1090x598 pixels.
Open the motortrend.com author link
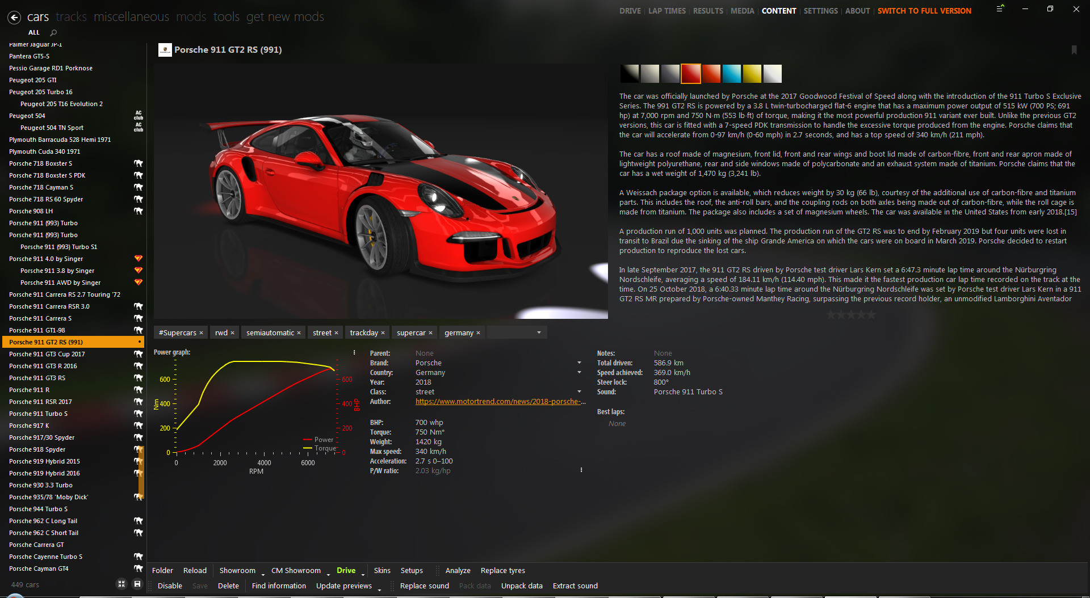(500, 402)
